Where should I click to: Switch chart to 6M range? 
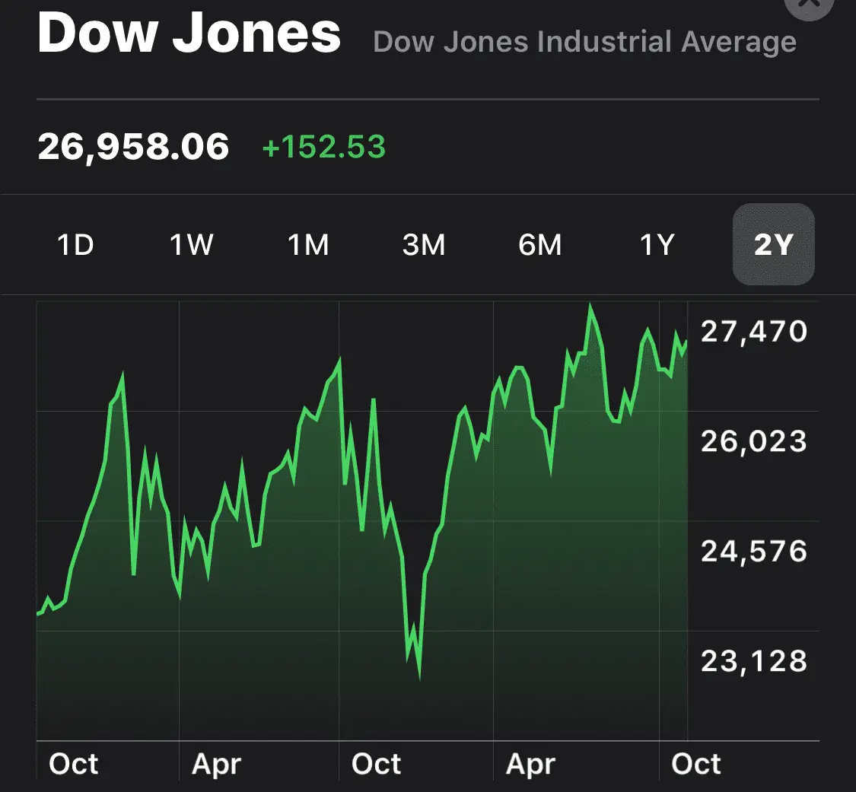[x=539, y=245]
